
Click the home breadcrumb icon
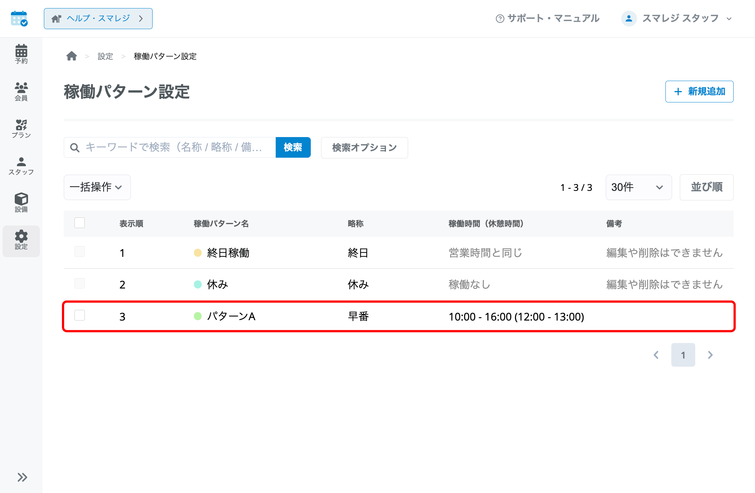click(x=72, y=56)
